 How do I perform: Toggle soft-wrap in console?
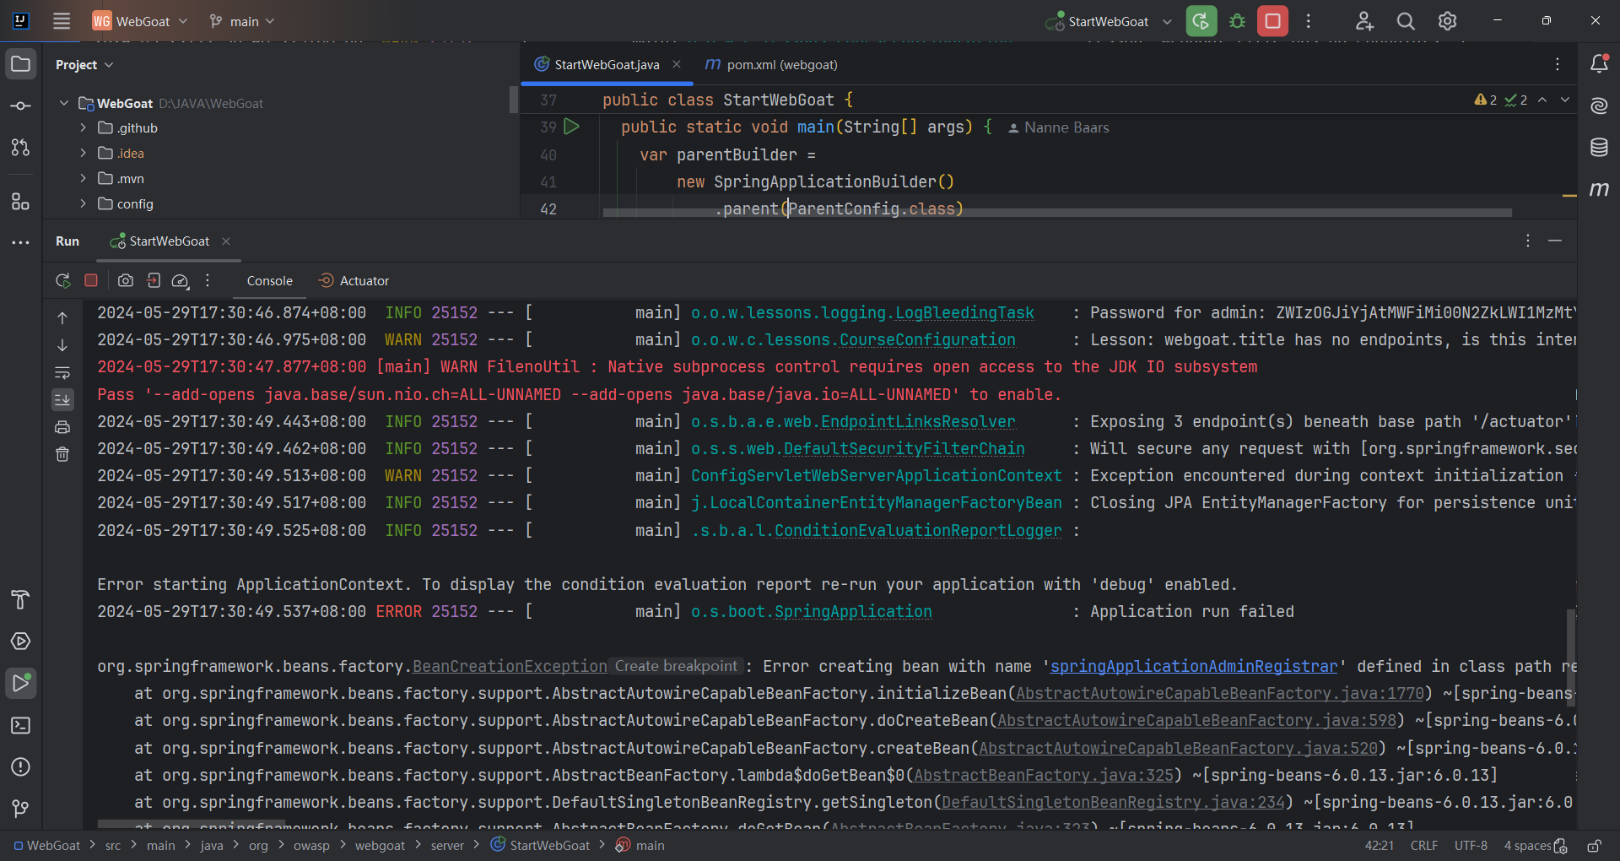[62, 372]
